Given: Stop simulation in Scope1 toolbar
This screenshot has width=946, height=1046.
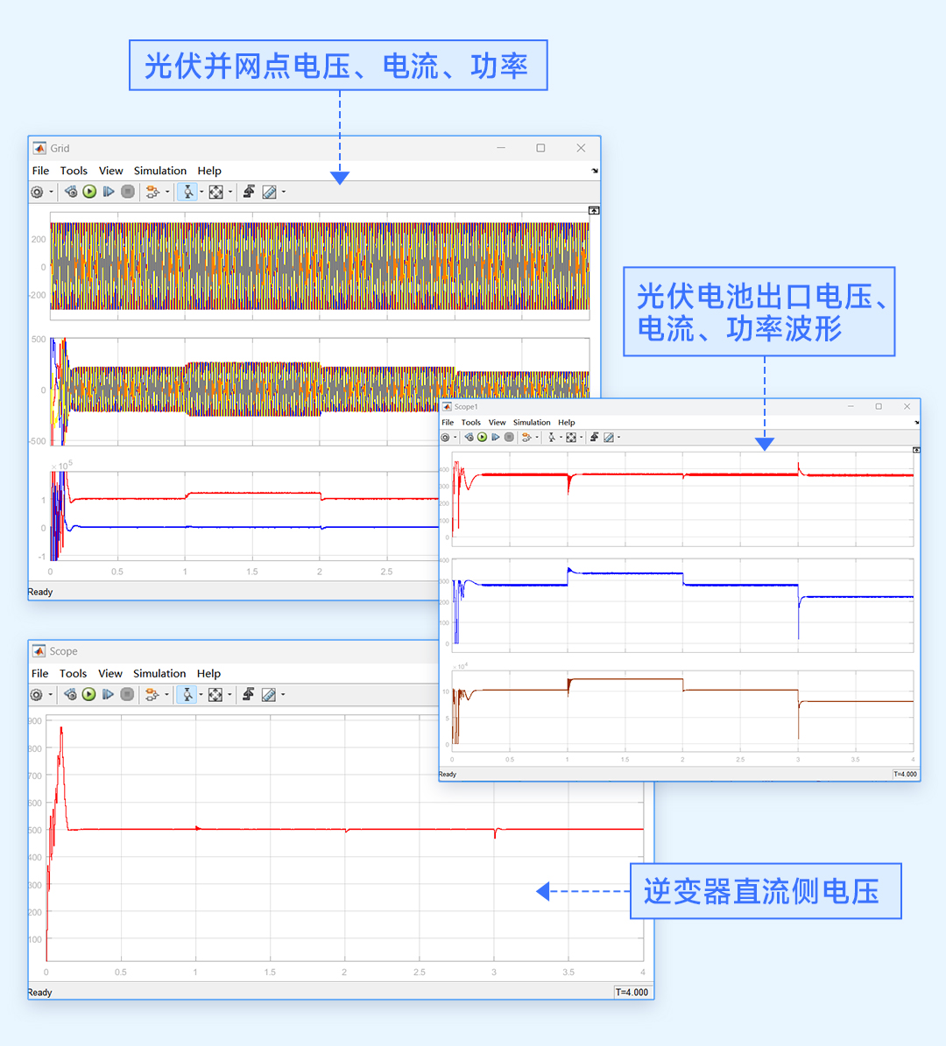Looking at the screenshot, I should coord(509,438).
